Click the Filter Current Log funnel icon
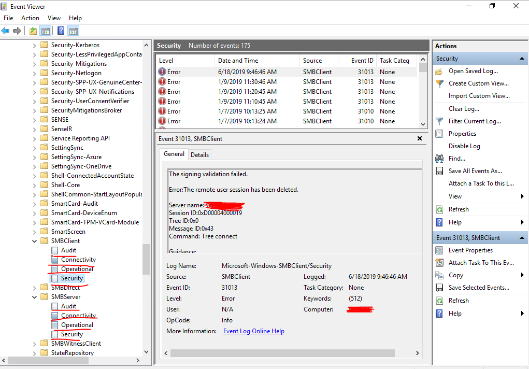529x369 pixels. pos(439,121)
